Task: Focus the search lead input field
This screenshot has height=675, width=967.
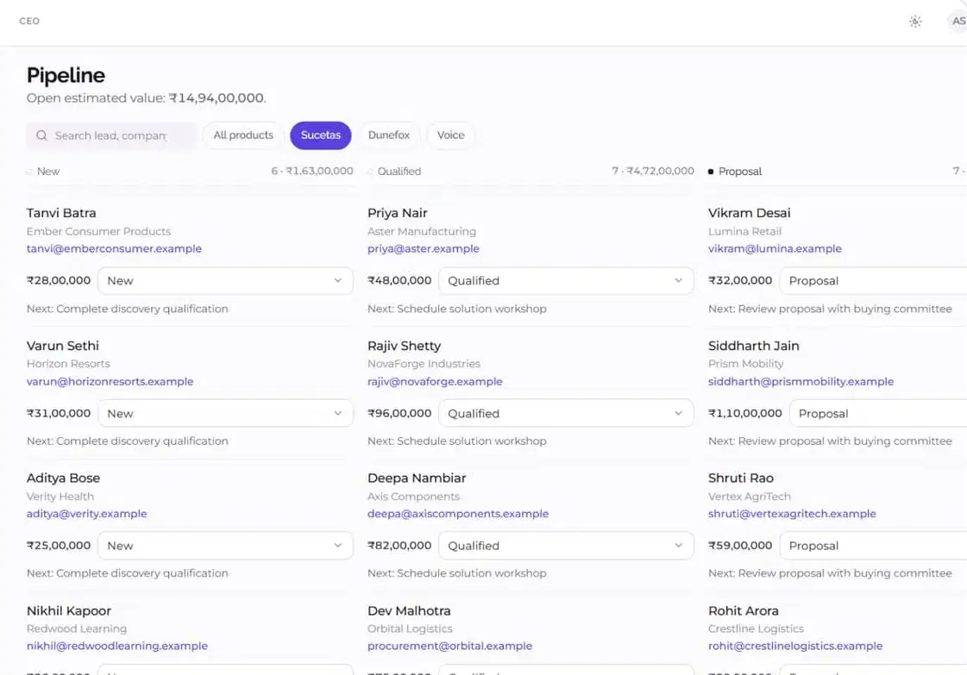Action: coord(111,135)
